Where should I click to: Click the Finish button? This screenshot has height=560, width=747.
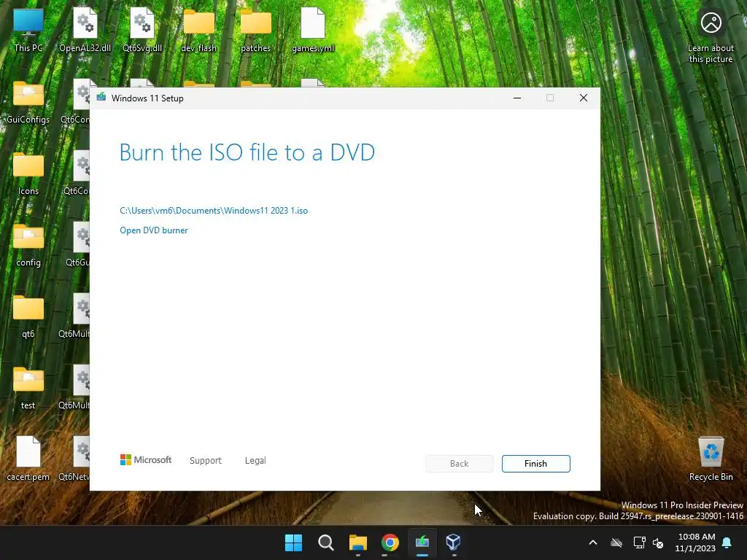pos(535,463)
